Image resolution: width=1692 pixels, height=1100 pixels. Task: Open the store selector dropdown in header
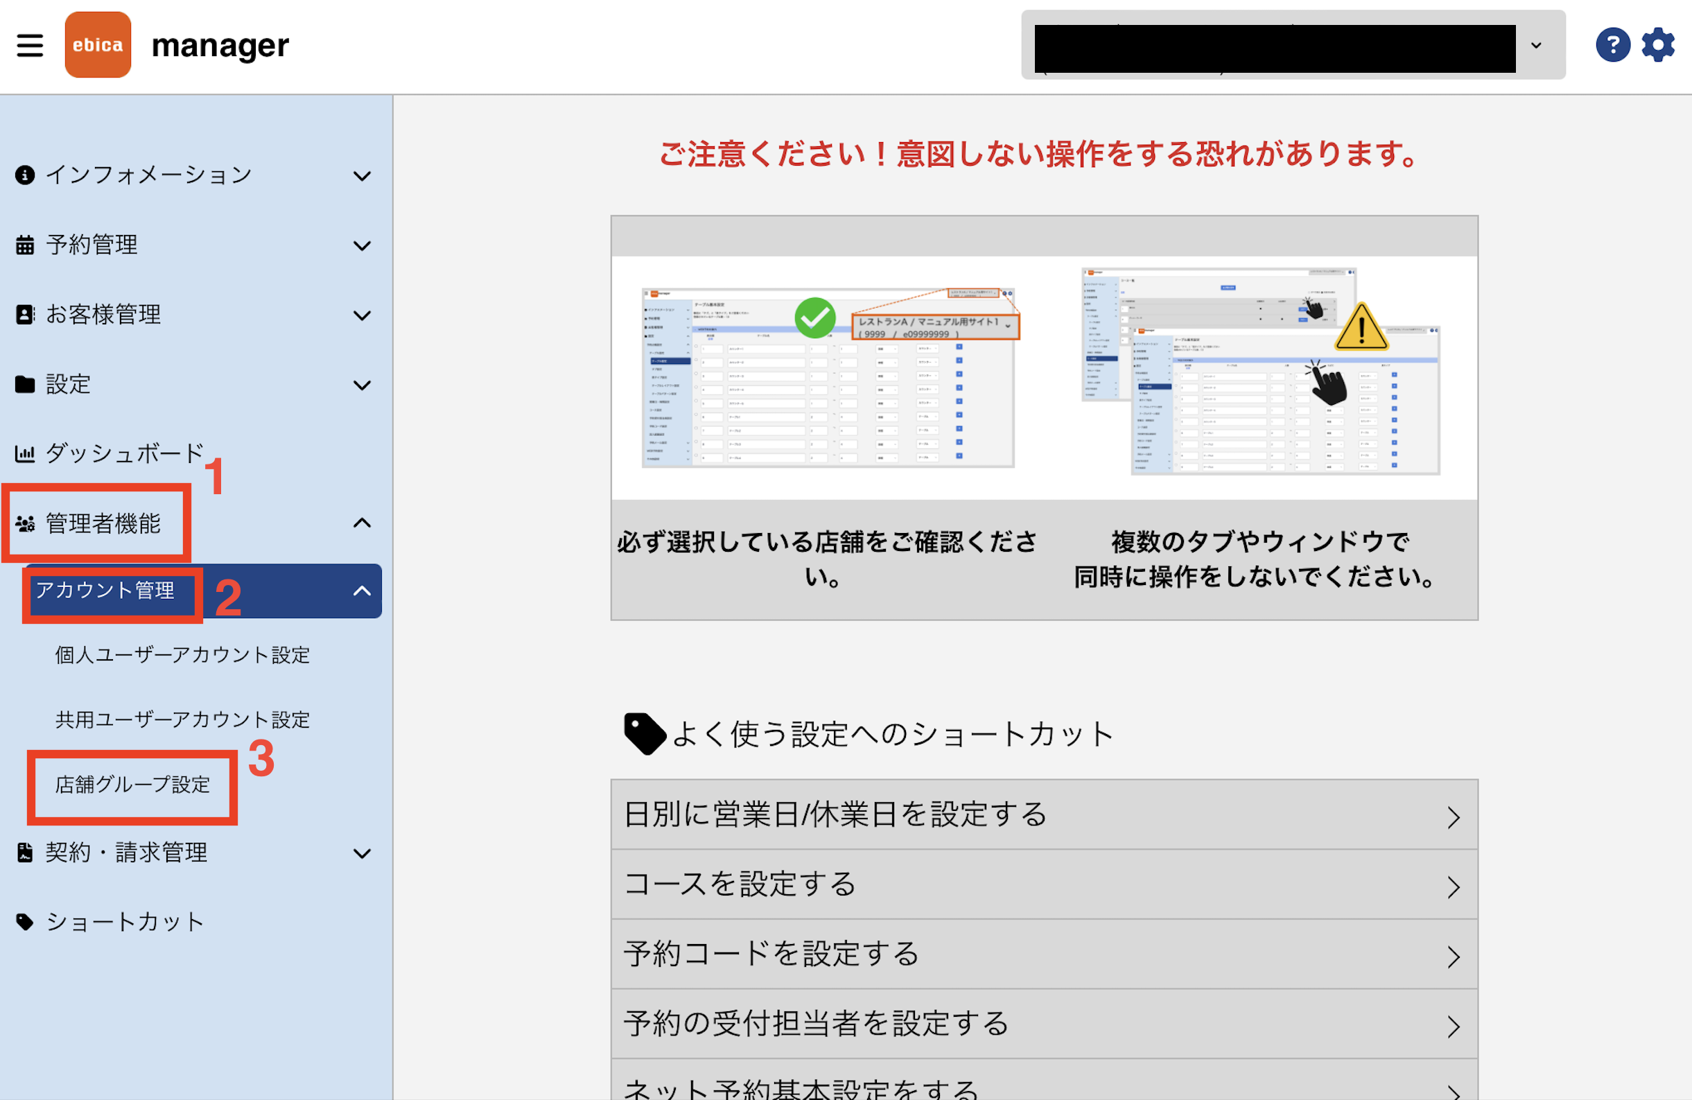(x=1293, y=45)
